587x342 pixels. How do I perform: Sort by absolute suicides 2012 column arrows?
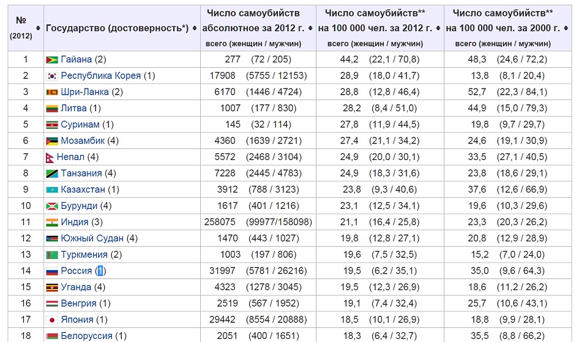click(310, 28)
